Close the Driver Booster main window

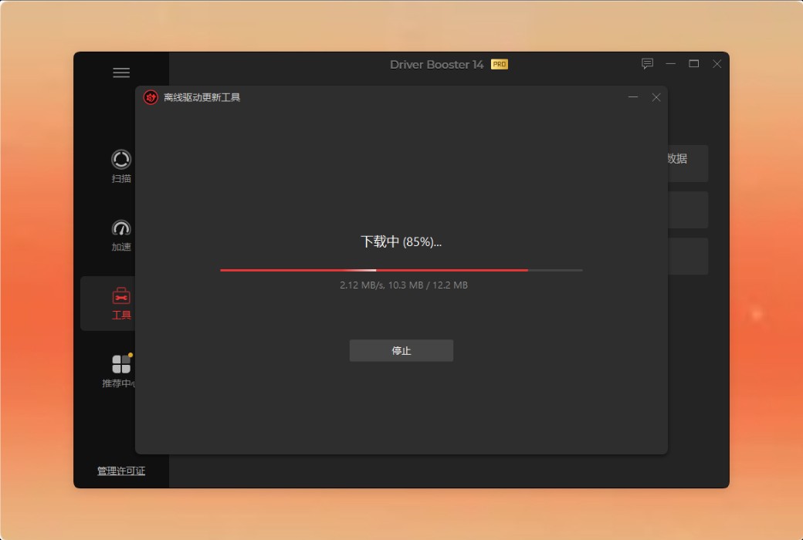pyautogui.click(x=717, y=64)
